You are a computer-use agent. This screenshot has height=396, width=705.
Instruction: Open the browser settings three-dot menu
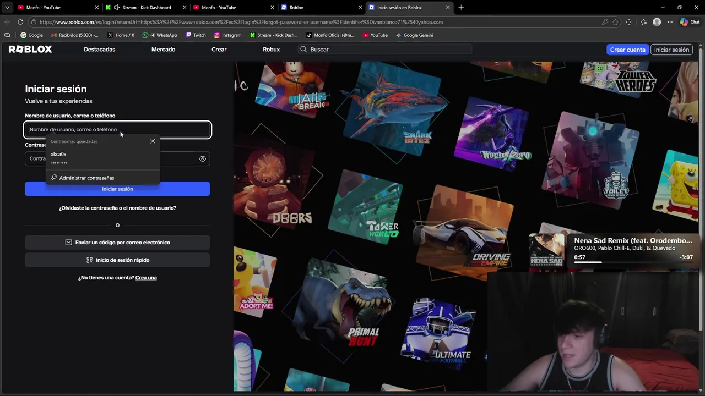pos(670,22)
